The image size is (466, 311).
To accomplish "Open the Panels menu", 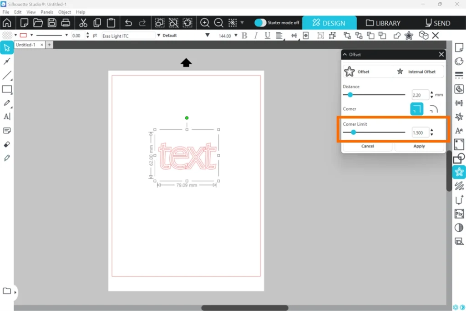I will (47, 12).
